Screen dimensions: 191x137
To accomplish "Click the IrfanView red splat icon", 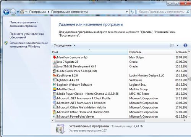I will [55, 57].
